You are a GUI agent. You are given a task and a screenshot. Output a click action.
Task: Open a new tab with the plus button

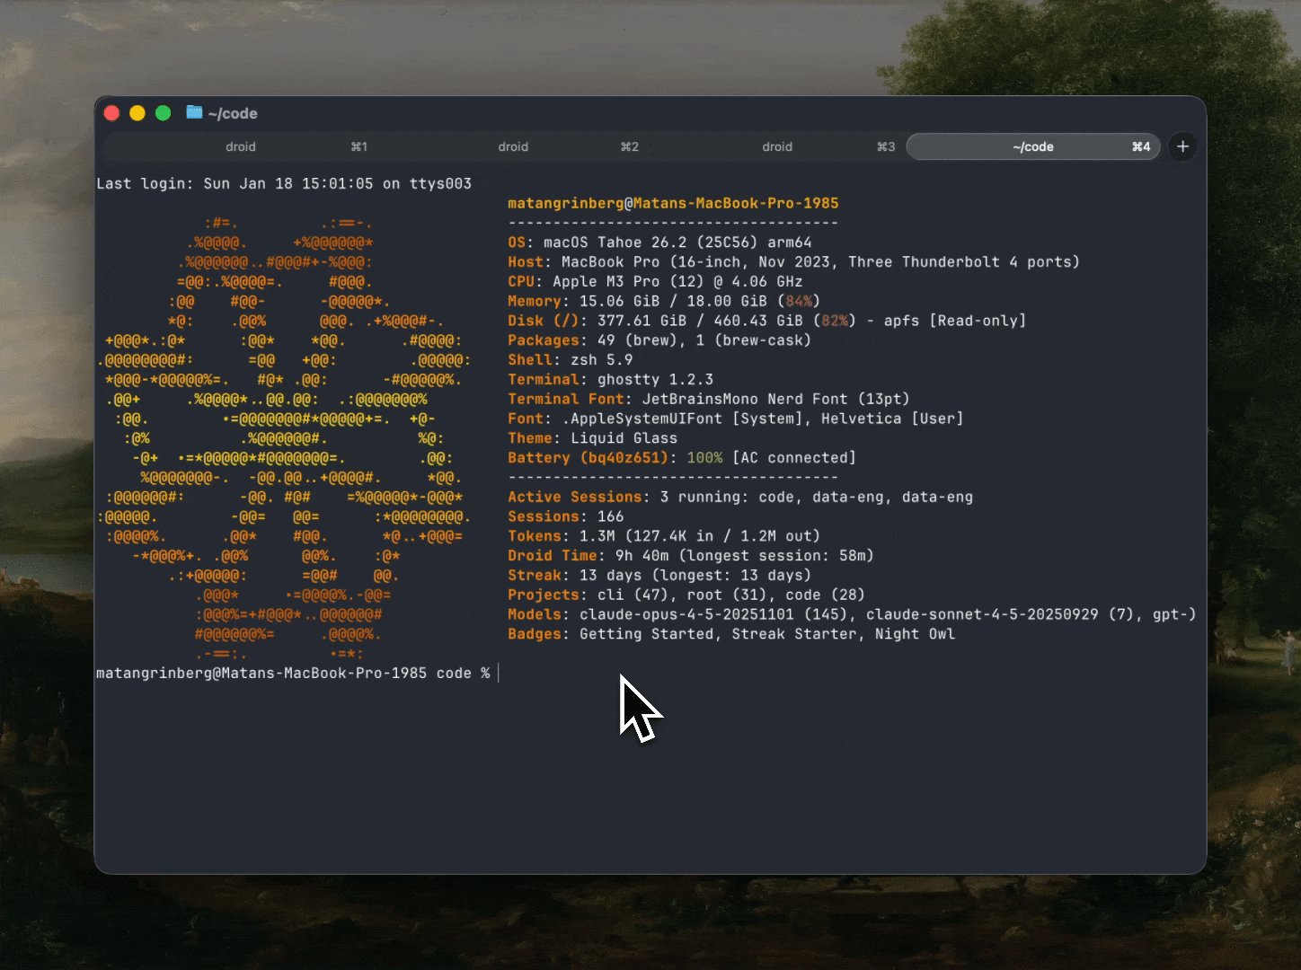pos(1182,146)
